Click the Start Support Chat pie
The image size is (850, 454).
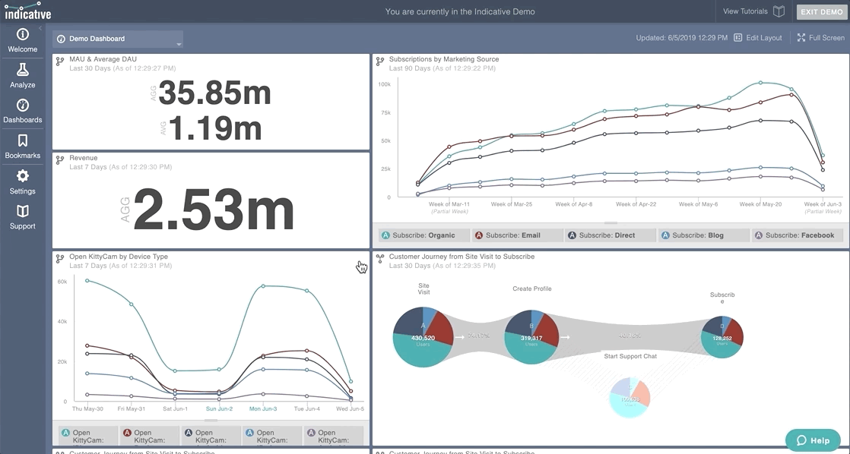click(x=630, y=398)
